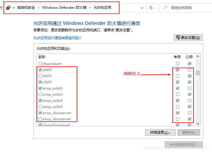Uncheck the 公用 box for dsassistant
Image resolution: width=212 pixels, height=153 pixels.
[x=189, y=63]
